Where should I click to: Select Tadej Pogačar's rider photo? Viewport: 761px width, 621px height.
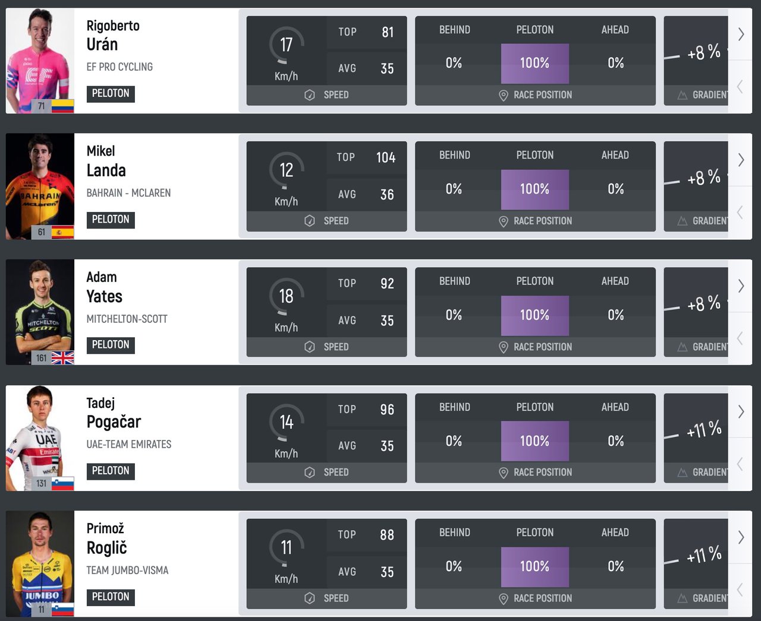point(40,438)
